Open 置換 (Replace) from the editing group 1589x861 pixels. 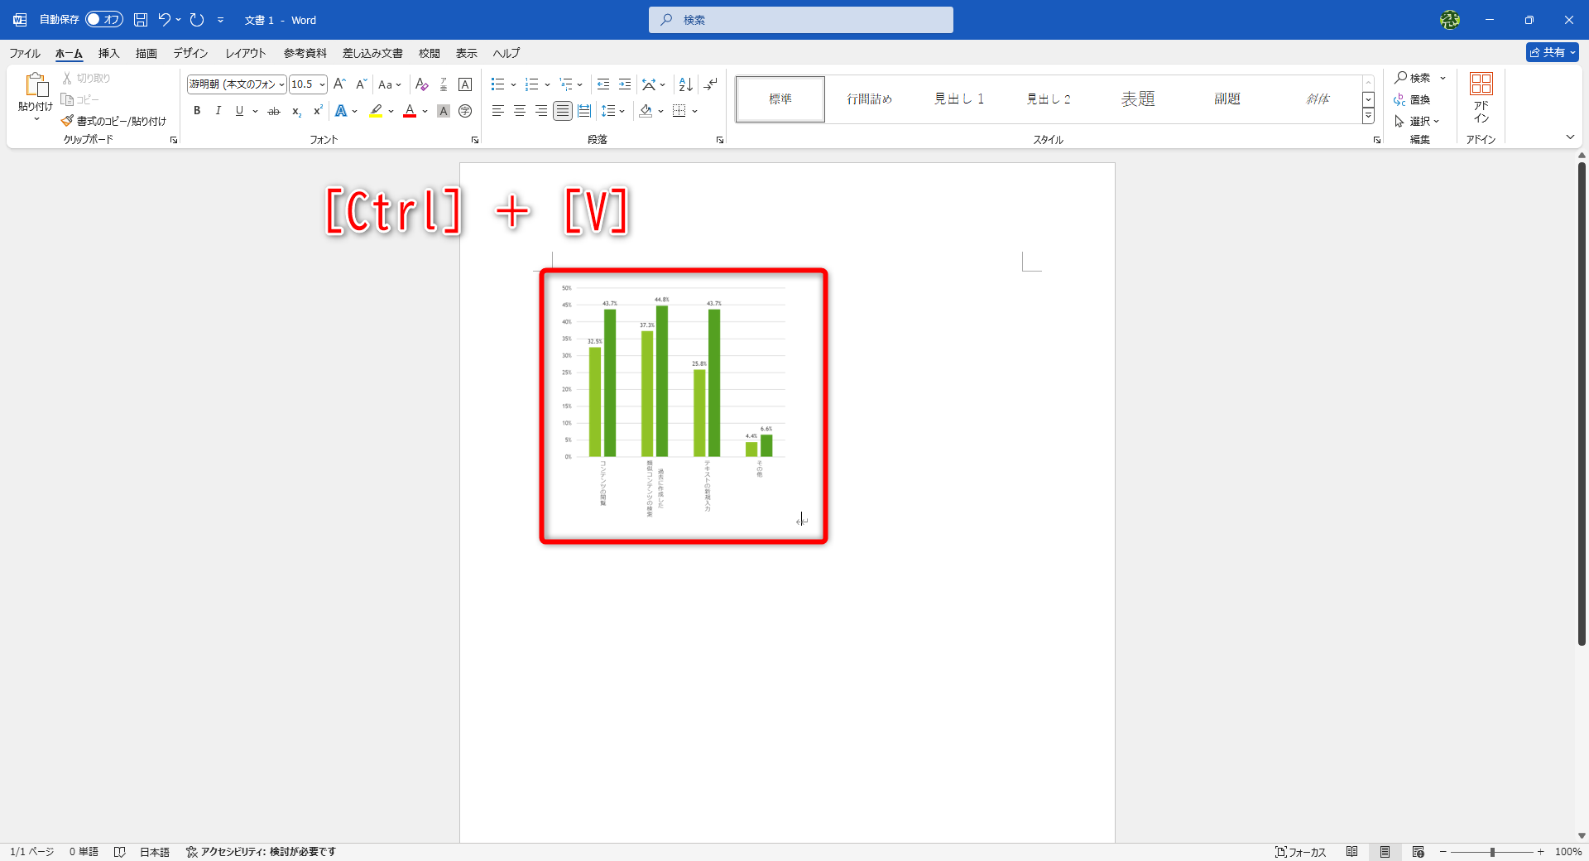pyautogui.click(x=1418, y=101)
